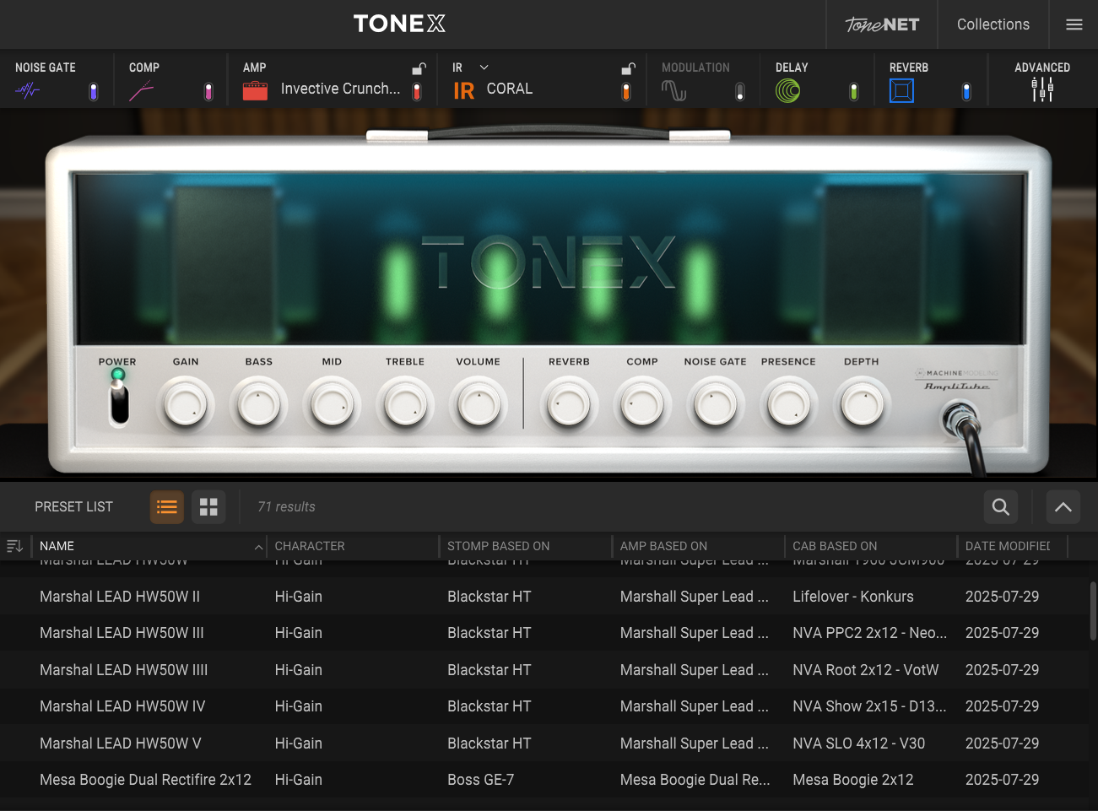Unlock the IR section padlock
Image resolution: width=1098 pixels, height=811 pixels.
pos(628,68)
